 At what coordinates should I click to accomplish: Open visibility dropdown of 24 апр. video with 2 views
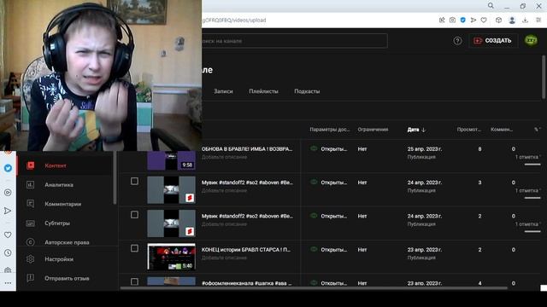point(329,216)
